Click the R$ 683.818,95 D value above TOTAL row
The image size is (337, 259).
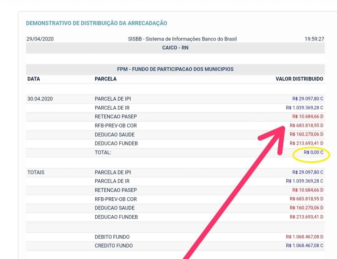pos(306,125)
